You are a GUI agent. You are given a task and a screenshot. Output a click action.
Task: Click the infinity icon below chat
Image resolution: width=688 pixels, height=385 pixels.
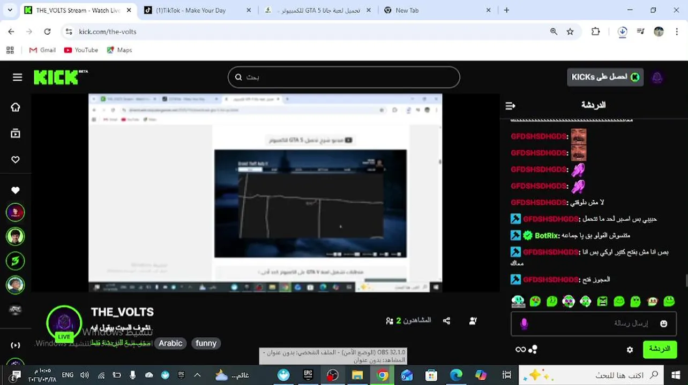520,350
